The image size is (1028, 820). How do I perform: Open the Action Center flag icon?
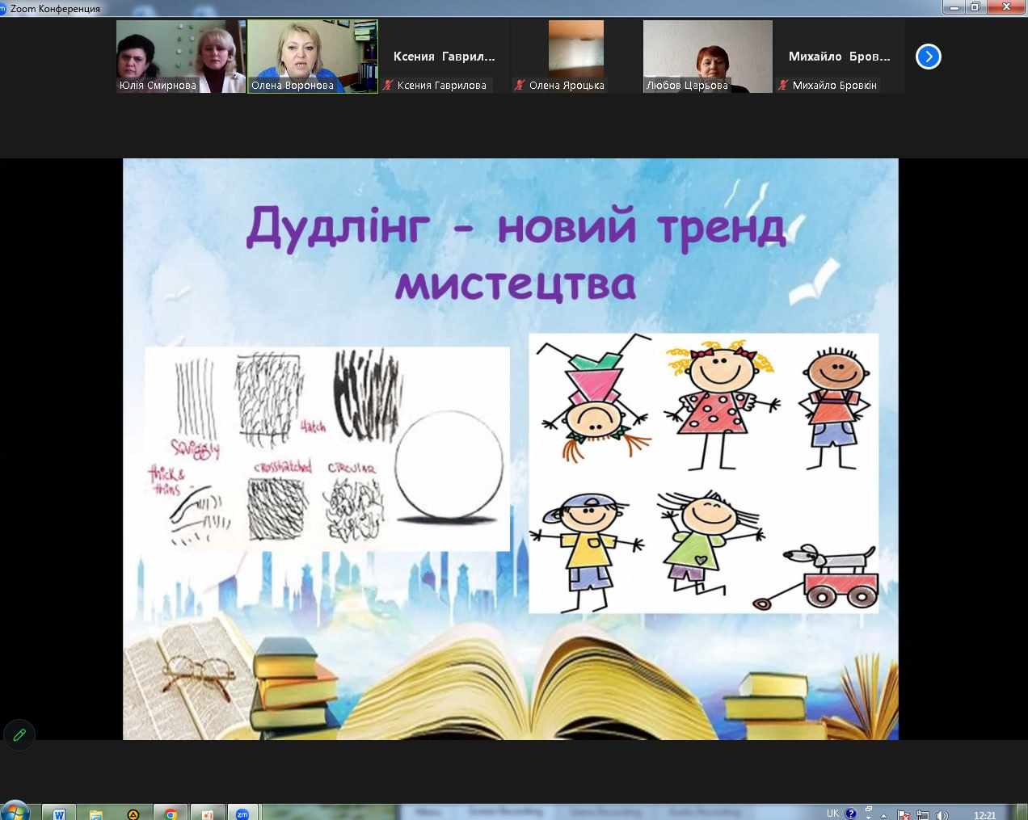pos(904,814)
